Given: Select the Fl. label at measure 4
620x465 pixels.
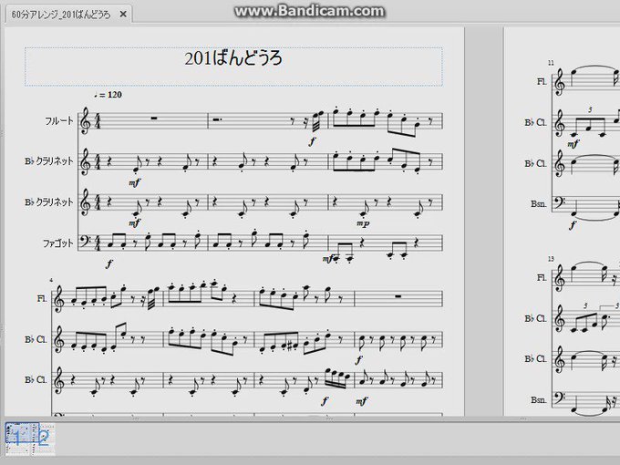Looking at the screenshot, I should (42, 298).
